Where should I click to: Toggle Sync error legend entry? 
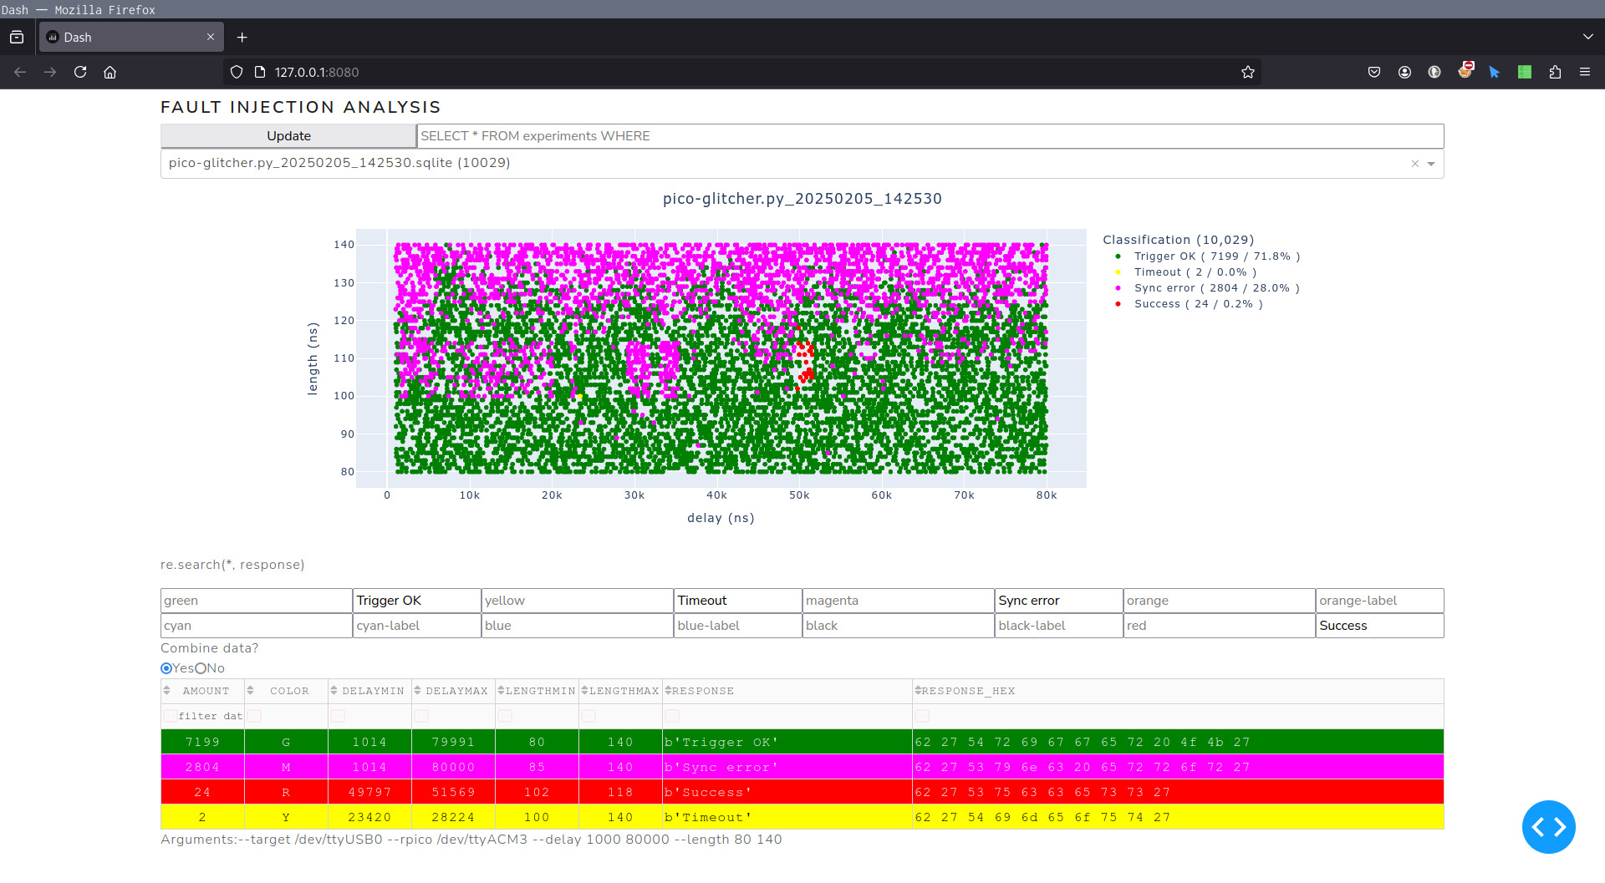[x=1207, y=288]
